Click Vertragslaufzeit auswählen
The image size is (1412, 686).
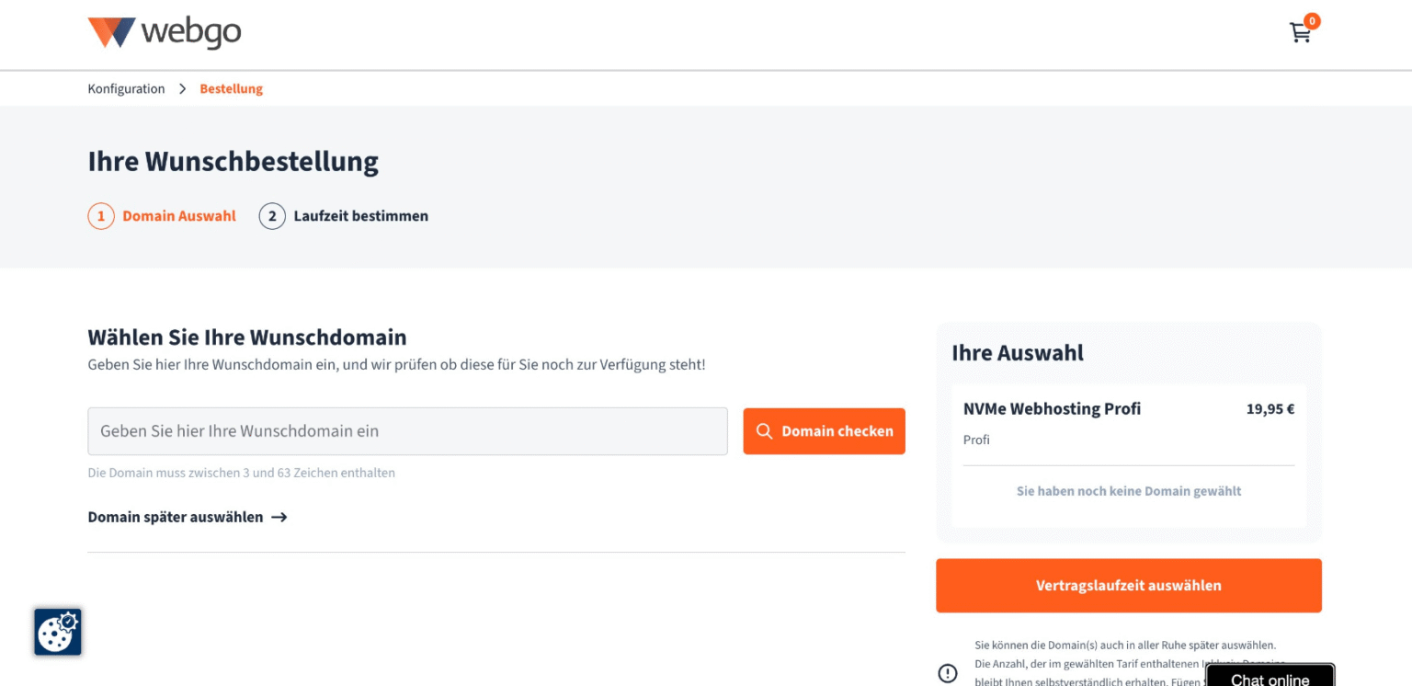point(1128,585)
